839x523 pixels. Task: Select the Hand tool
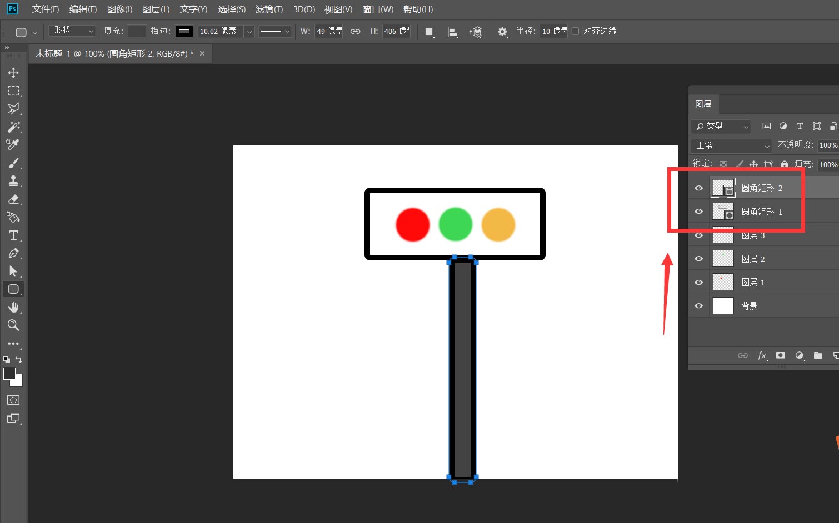(x=13, y=307)
